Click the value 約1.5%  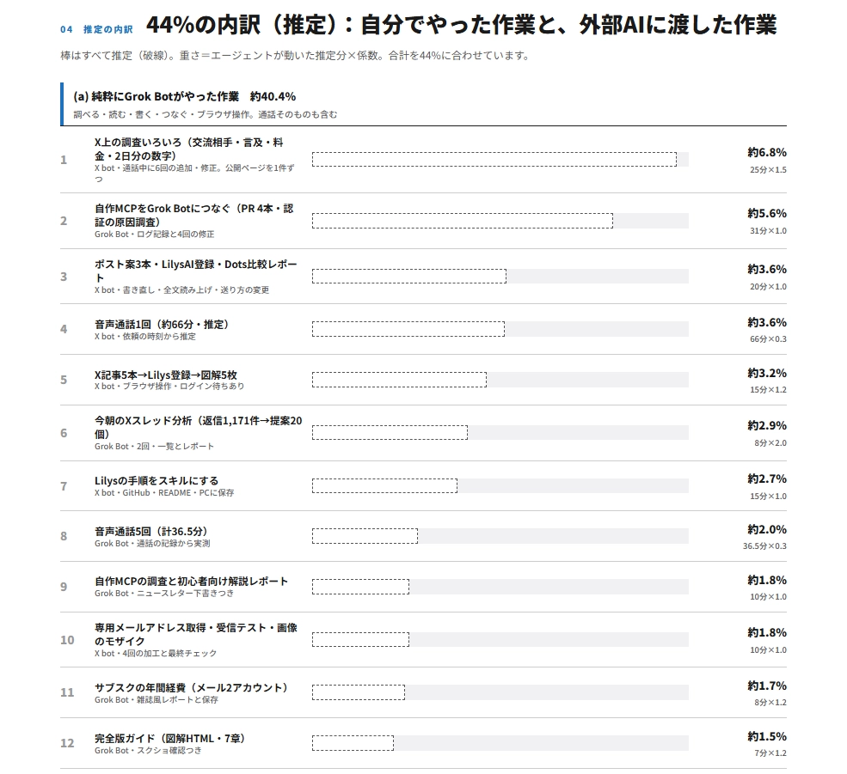coord(767,737)
